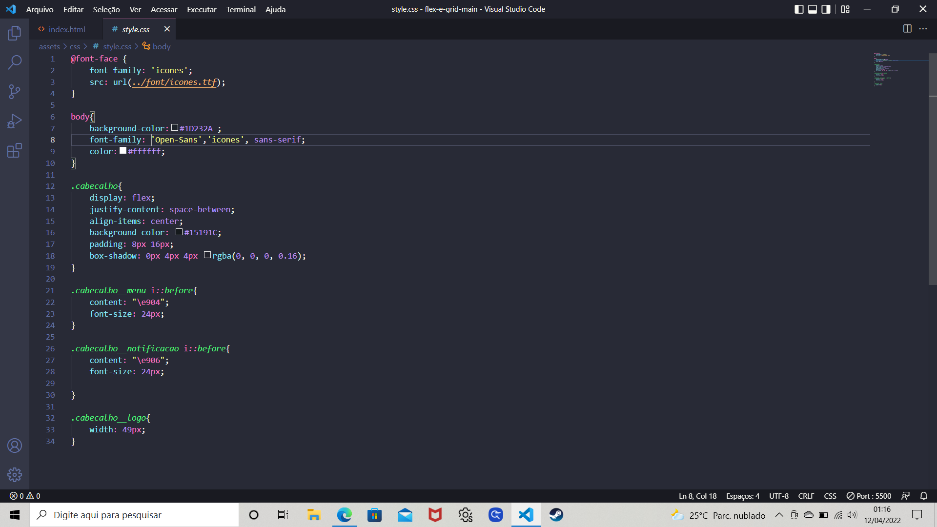Viewport: 937px width, 527px height.
Task: Open the Mail app from taskbar
Action: (x=405, y=515)
